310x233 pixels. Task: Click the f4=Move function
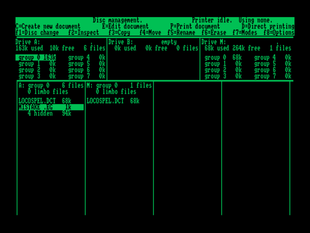tap(150, 33)
